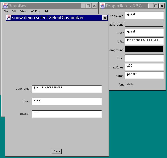
Task: Pick the background color swatch
Action: [144, 24]
